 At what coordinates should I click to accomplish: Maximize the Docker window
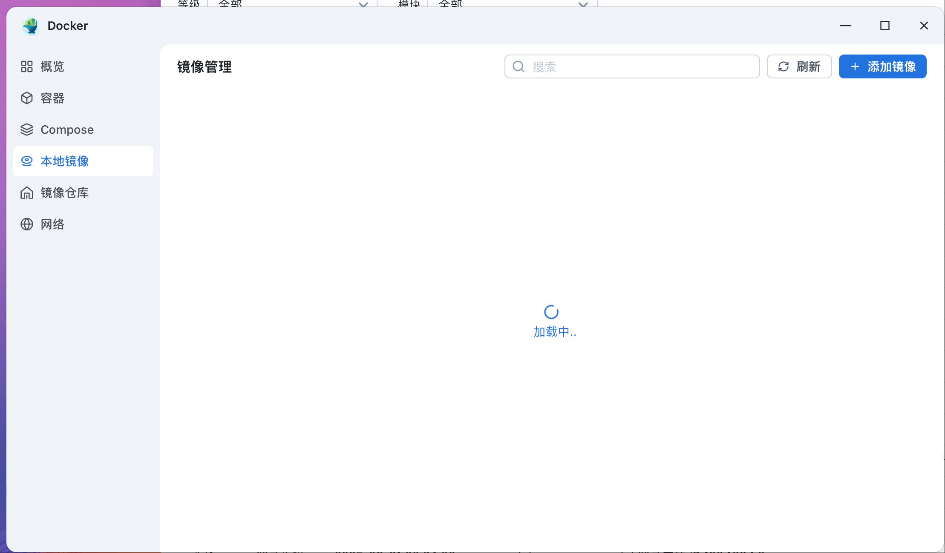tap(885, 26)
